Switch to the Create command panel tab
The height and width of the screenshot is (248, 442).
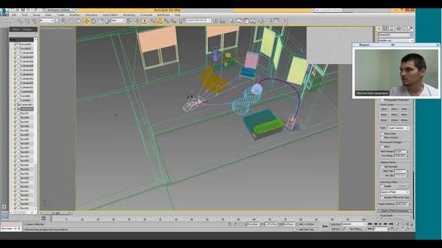pos(379,29)
